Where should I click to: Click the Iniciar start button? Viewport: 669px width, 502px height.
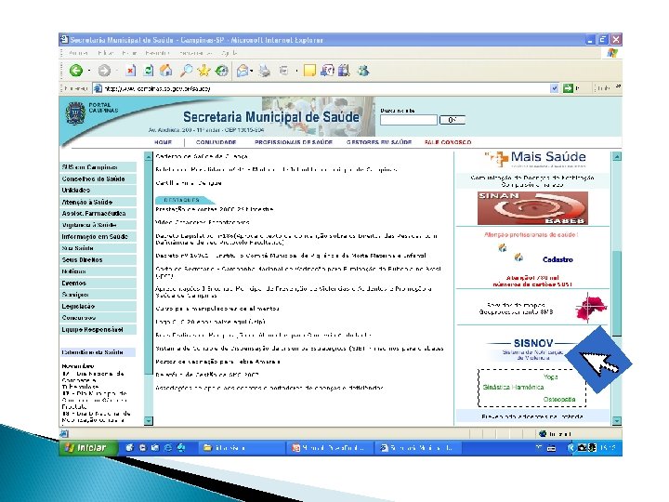(x=89, y=448)
